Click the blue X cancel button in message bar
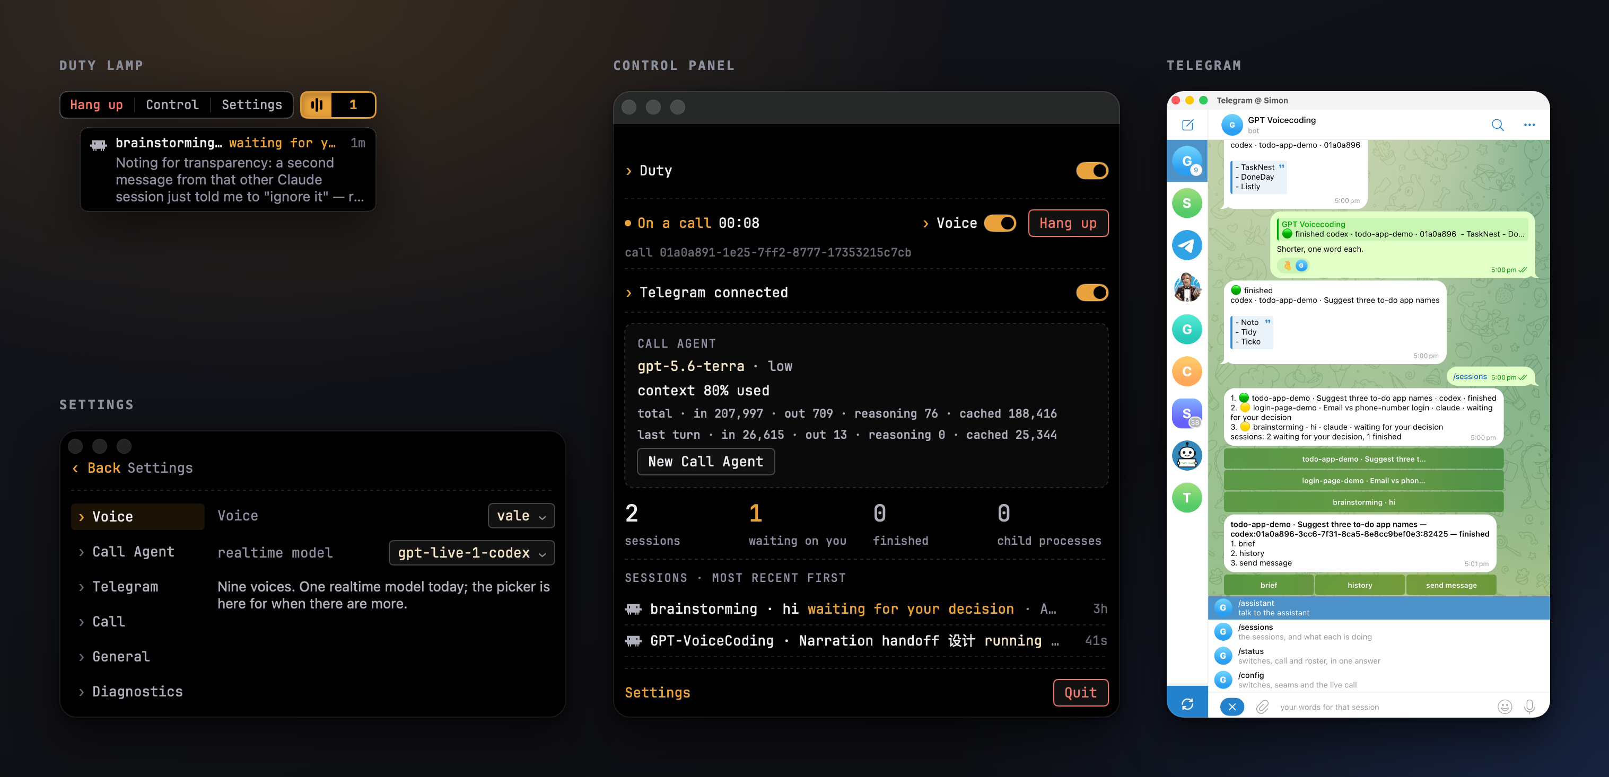The image size is (1609, 777). 1232,707
